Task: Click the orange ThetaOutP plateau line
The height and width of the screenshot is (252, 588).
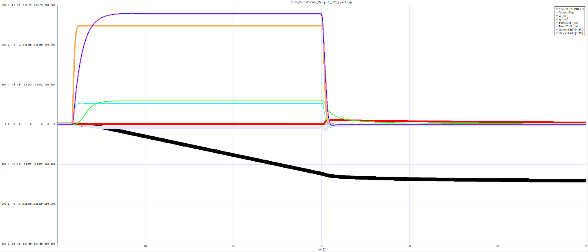Action: 204,26
